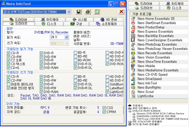The image size is (189, 127).
Task: Click the red X exit icon in toolbar
Action: pos(121,12)
